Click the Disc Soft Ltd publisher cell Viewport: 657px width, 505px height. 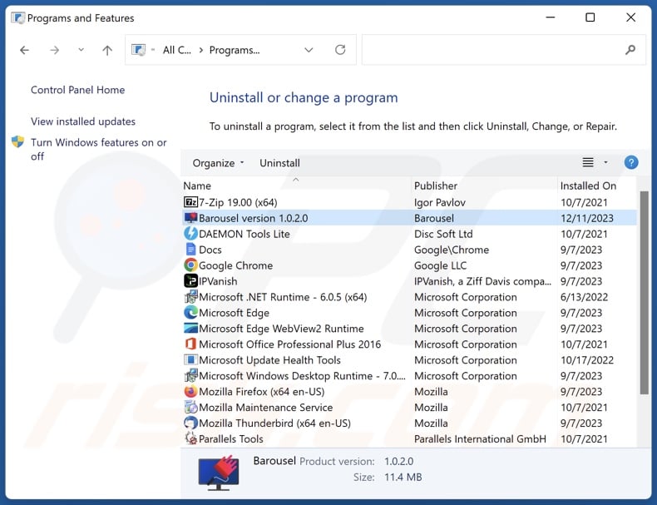443,235
